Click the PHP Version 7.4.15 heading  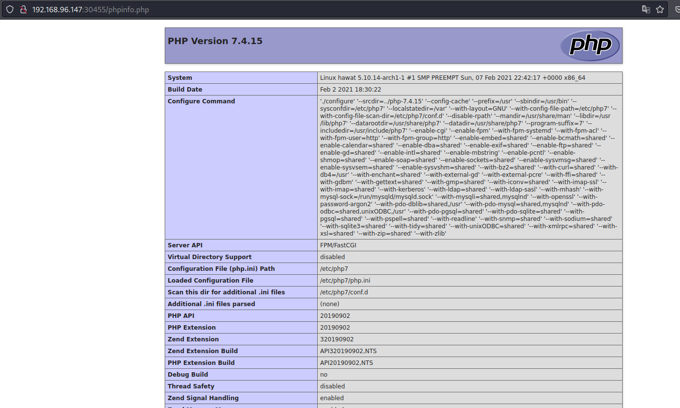[x=215, y=41]
